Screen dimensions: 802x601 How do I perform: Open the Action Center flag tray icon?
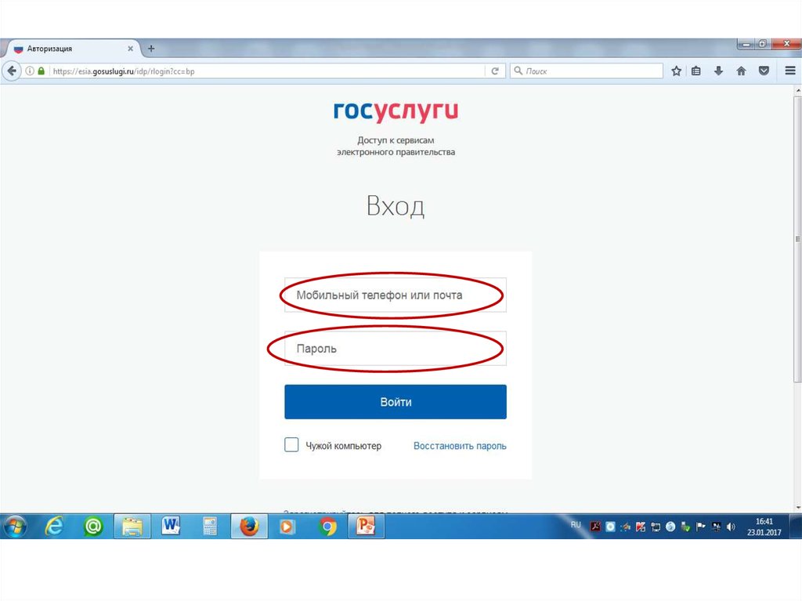(701, 527)
